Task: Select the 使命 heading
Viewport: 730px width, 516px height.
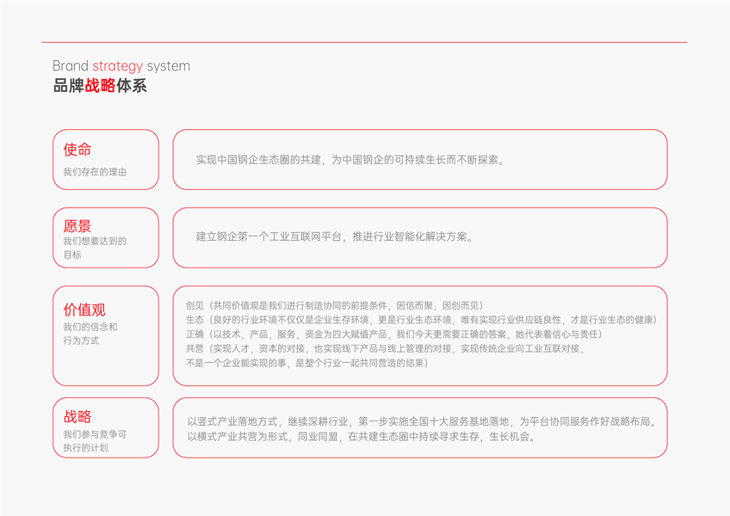Action: (77, 150)
